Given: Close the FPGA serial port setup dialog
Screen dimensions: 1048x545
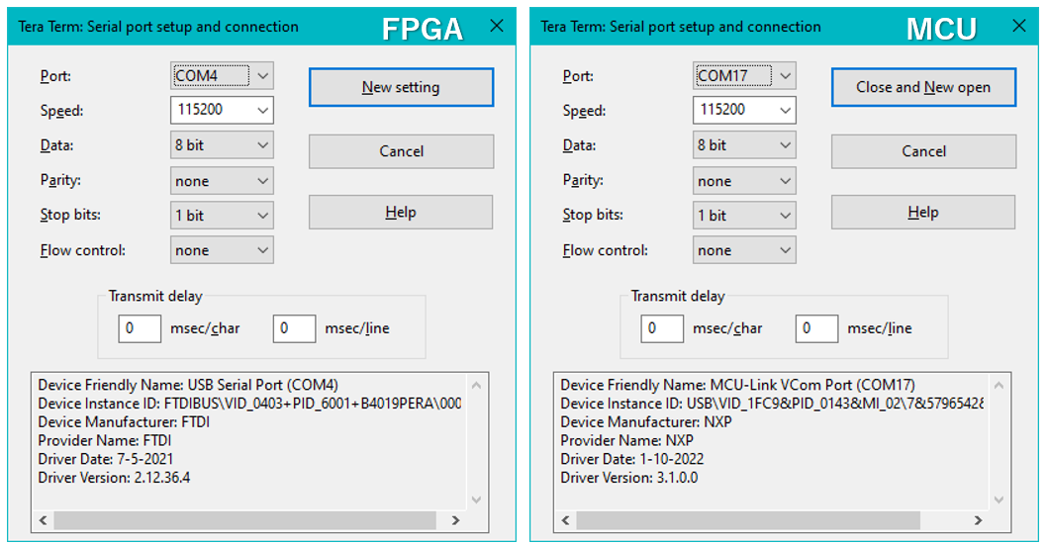Looking at the screenshot, I should [x=497, y=27].
